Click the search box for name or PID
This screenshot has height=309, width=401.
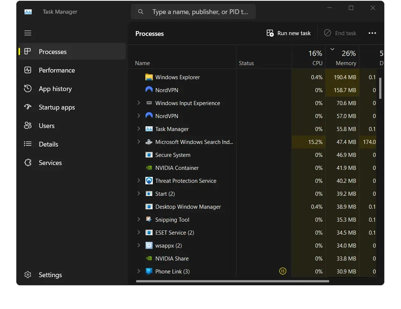coord(193,12)
